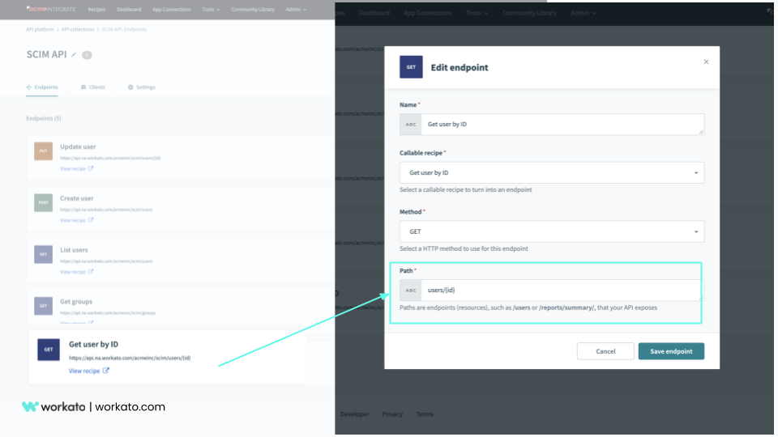
Task: Switch to the Clients tab
Action: (x=92, y=87)
